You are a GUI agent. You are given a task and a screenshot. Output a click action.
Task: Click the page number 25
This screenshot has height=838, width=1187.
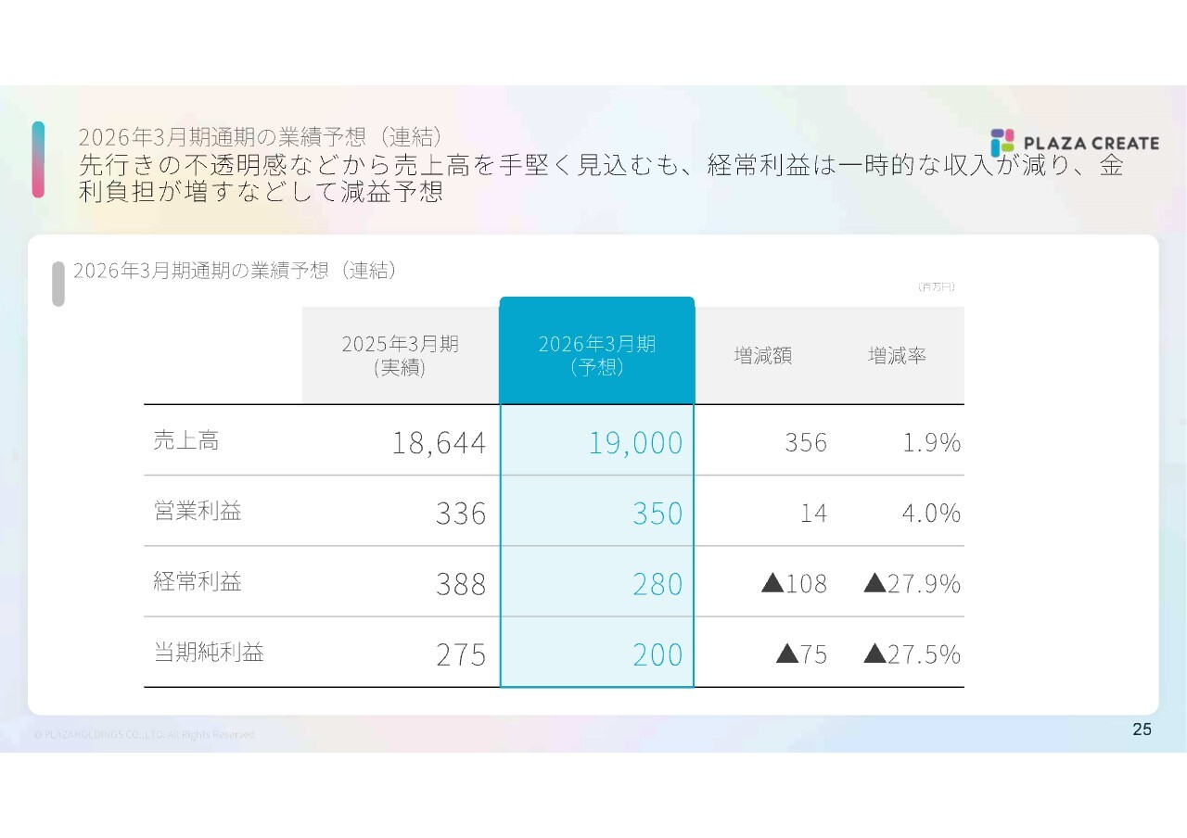tap(1142, 730)
